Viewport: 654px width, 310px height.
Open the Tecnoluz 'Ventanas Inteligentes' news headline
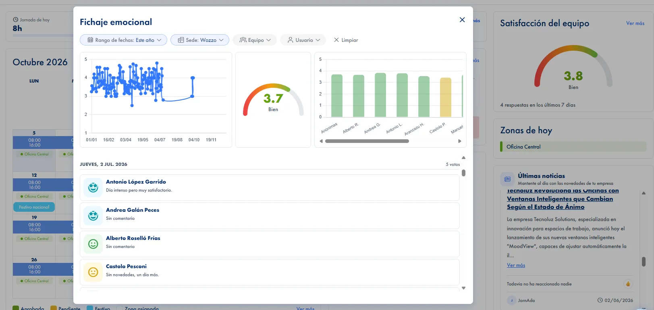563,199
